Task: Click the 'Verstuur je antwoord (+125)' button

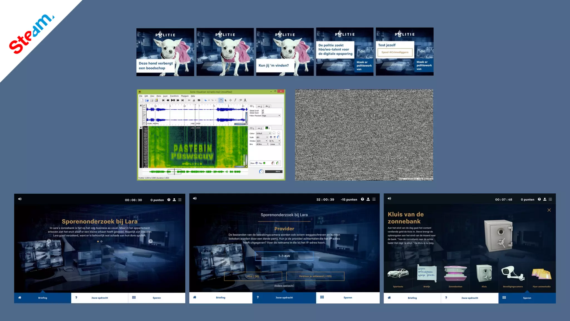Action: (315, 276)
